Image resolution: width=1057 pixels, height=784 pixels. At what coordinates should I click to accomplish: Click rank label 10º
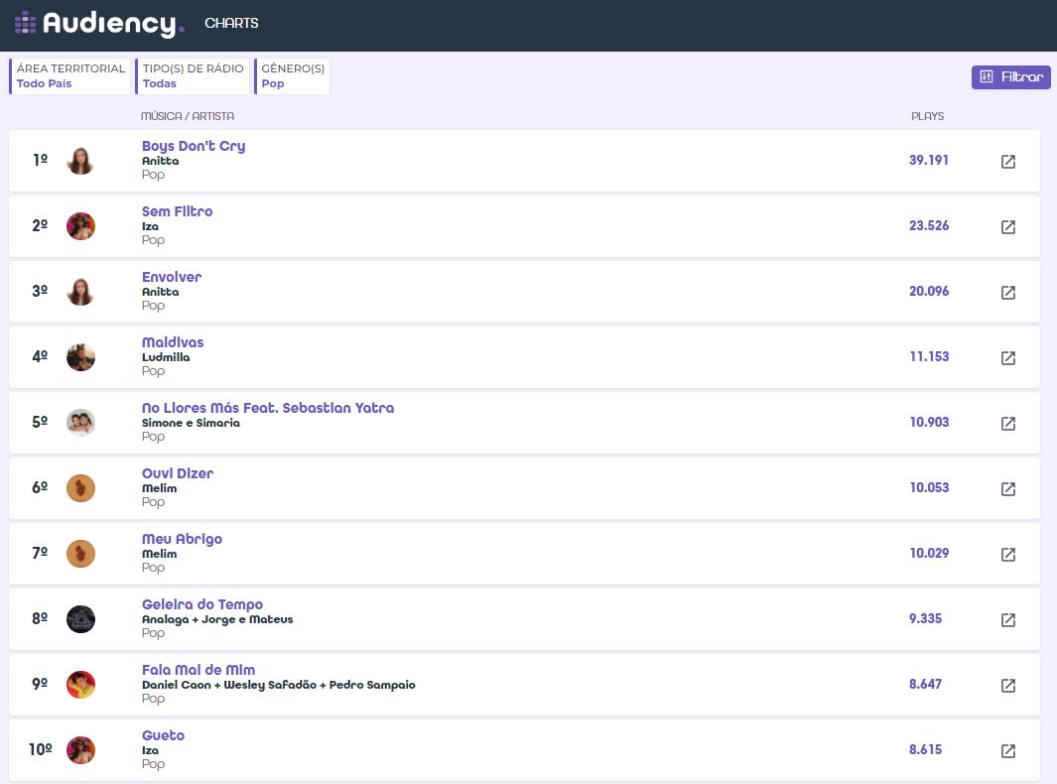(x=41, y=749)
